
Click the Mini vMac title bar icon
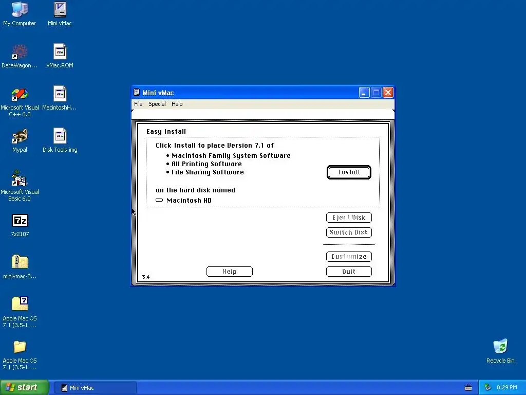coord(137,93)
